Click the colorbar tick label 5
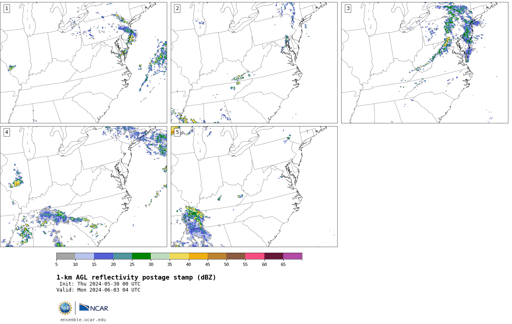512x324 pixels. coord(56,264)
